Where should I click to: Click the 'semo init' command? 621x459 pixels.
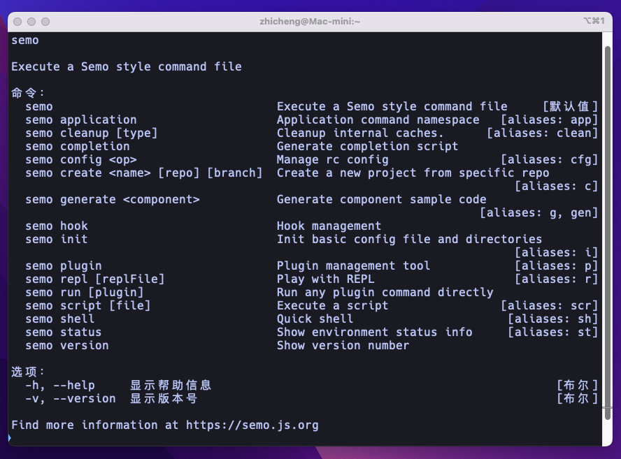(x=57, y=239)
